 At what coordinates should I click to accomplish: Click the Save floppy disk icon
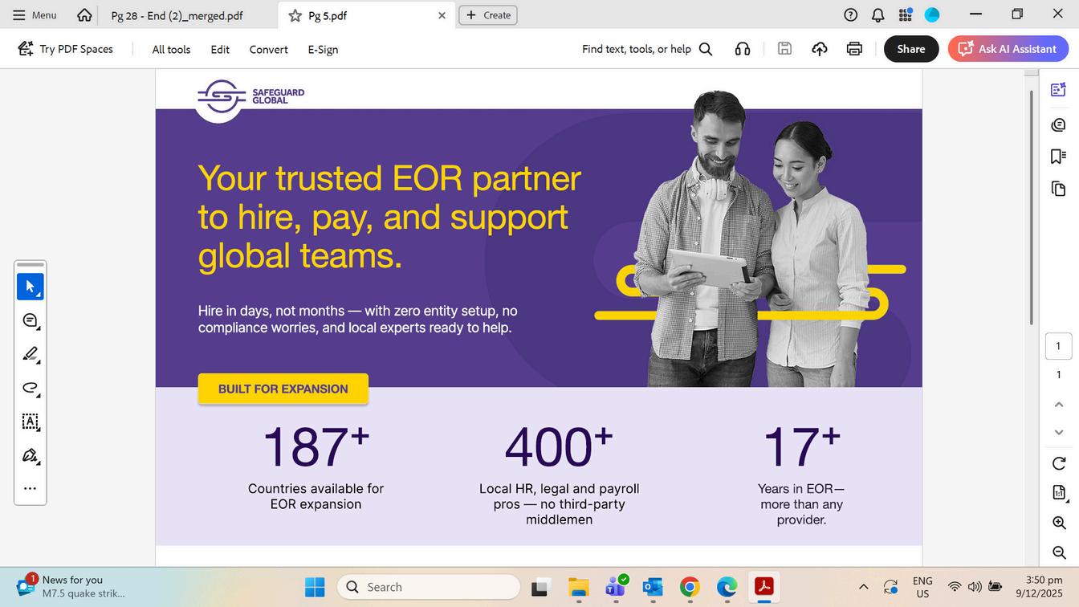pos(784,49)
